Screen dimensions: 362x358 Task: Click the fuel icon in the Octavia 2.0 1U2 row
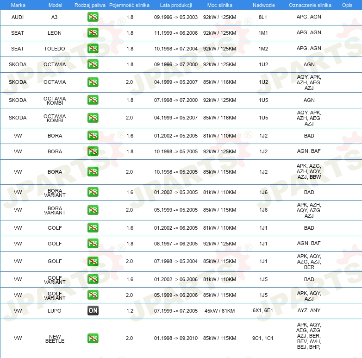pos(93,82)
